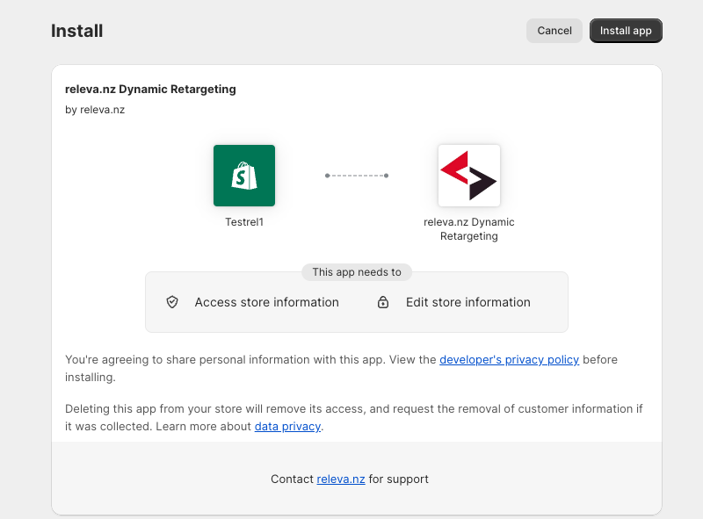Click the 'You're agreeing to share' notice text

tap(341, 369)
